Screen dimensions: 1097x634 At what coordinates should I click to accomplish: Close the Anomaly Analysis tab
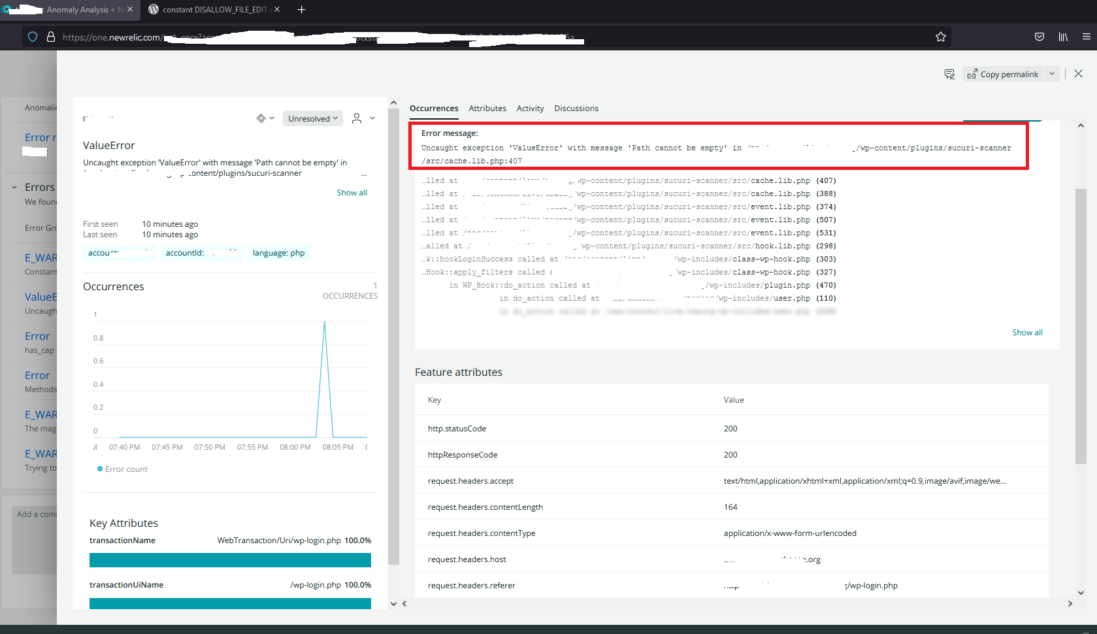[130, 9]
